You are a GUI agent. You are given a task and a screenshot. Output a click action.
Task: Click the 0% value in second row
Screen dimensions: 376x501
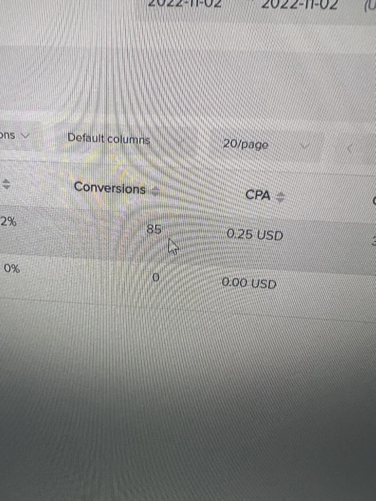pos(12,268)
